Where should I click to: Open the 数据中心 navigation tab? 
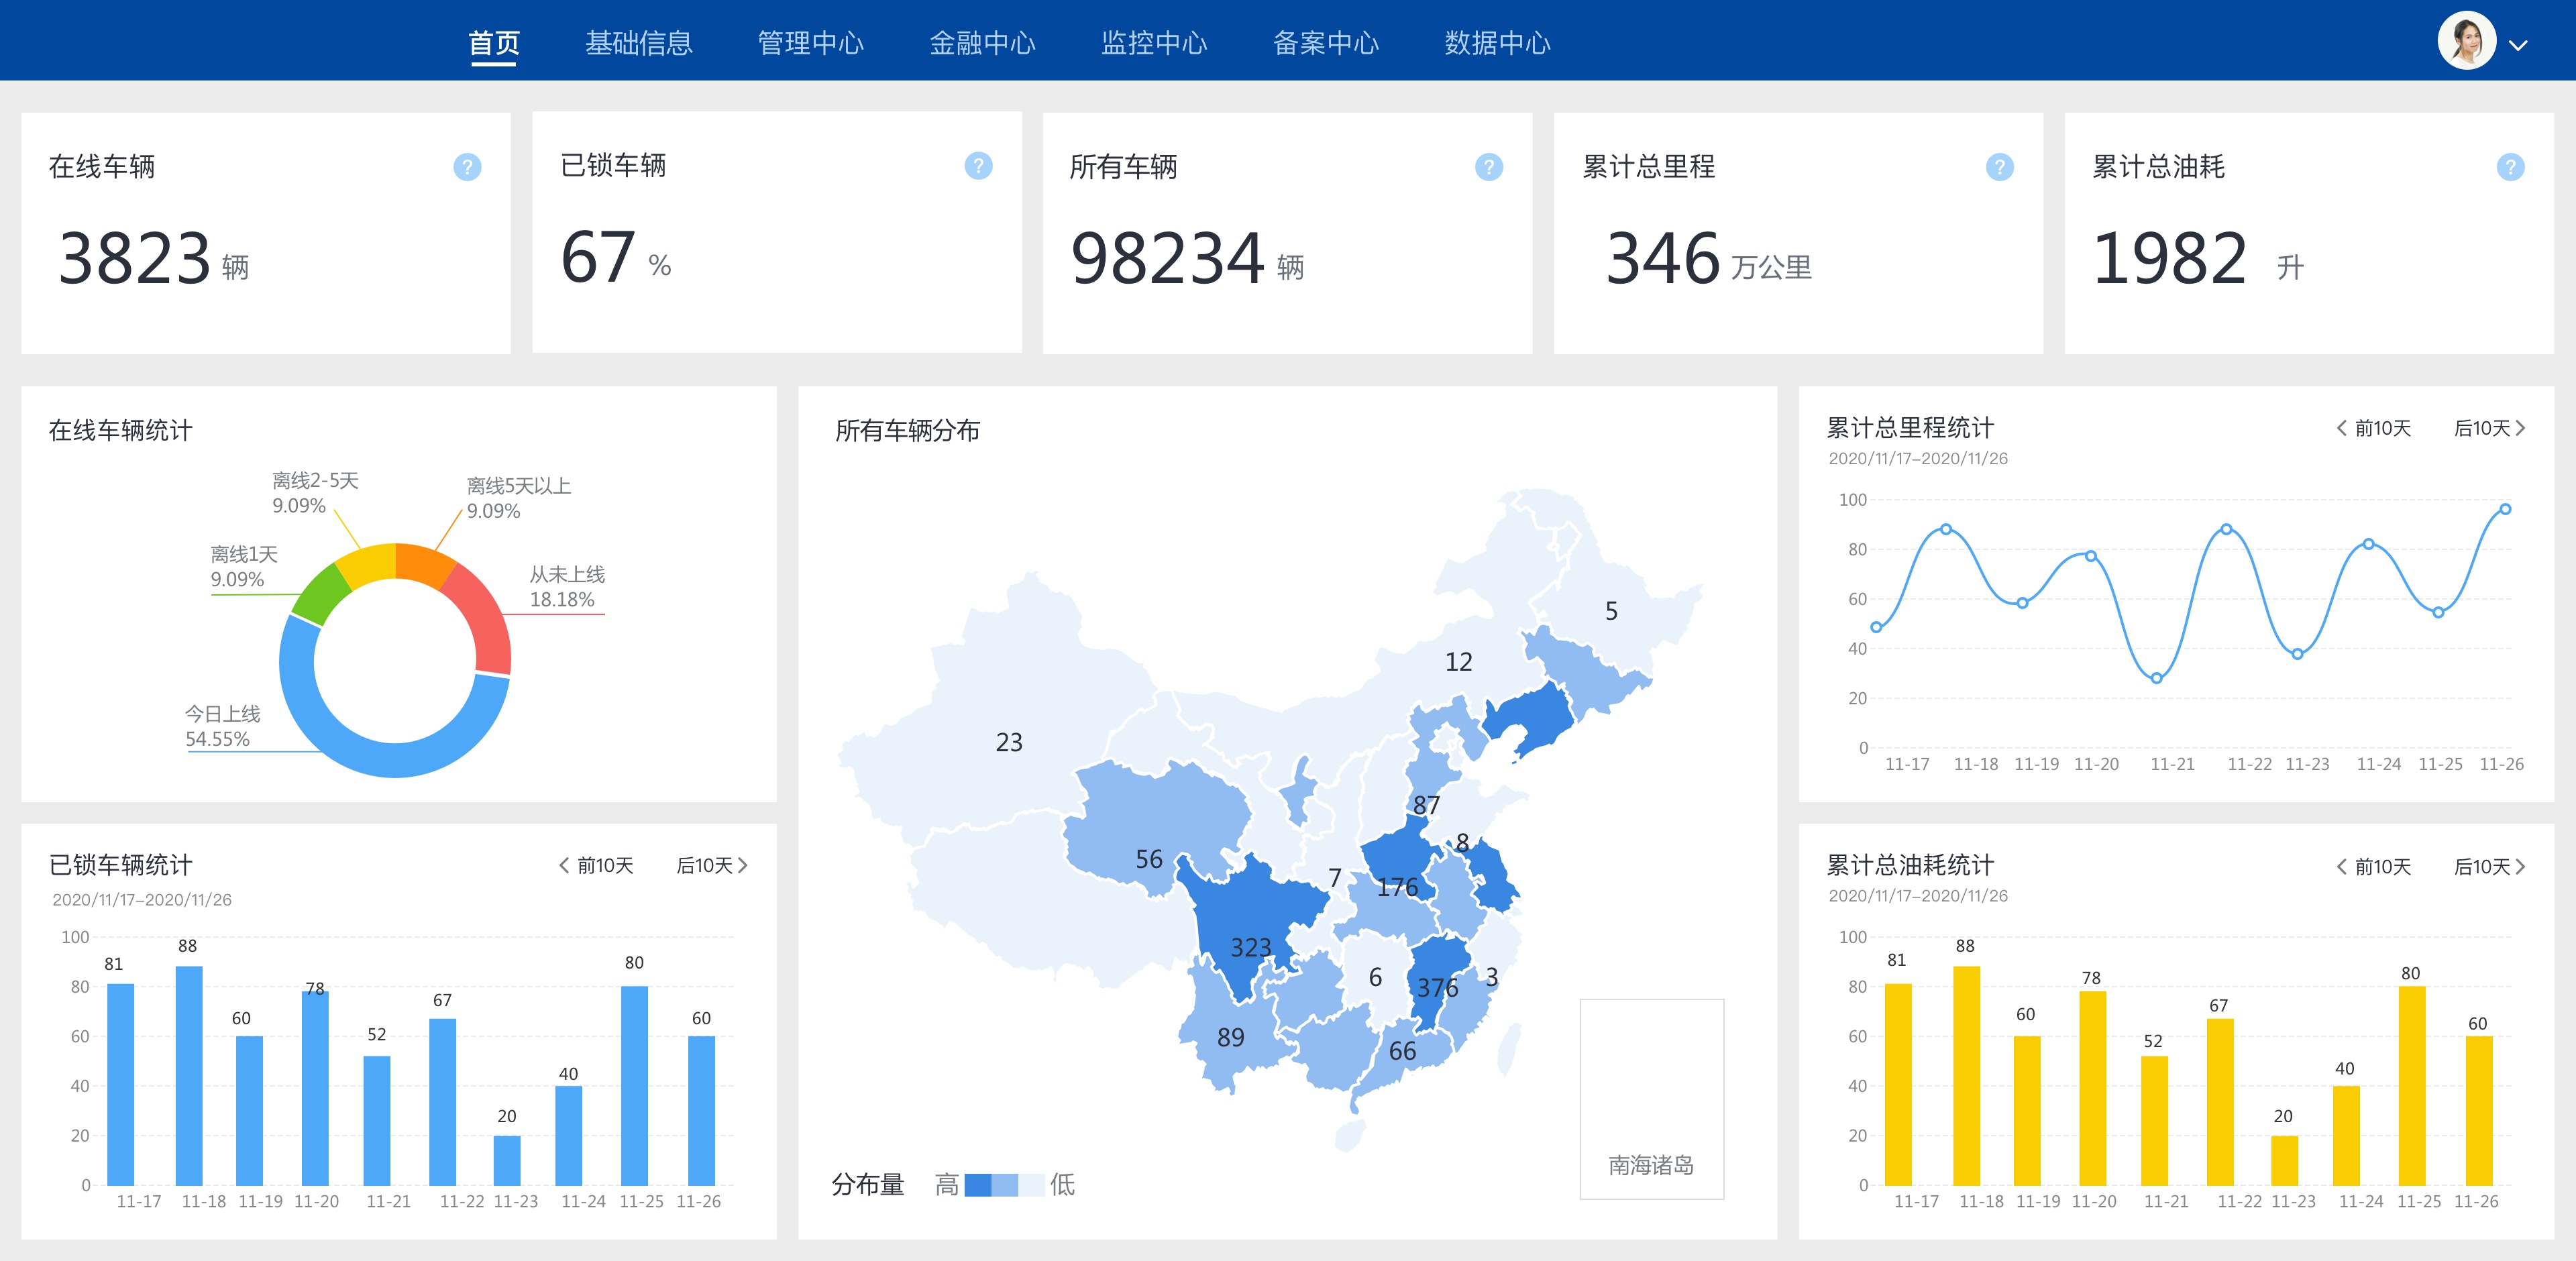pyautogui.click(x=1497, y=43)
